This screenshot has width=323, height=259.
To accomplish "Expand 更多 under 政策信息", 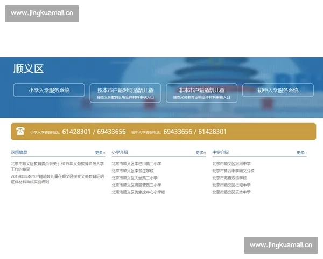I will (100, 153).
